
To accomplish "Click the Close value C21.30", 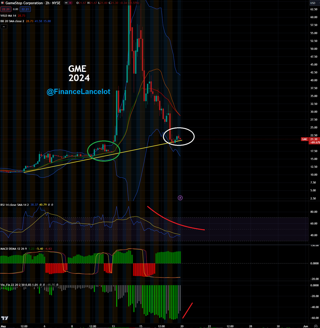I will tap(113, 3).
